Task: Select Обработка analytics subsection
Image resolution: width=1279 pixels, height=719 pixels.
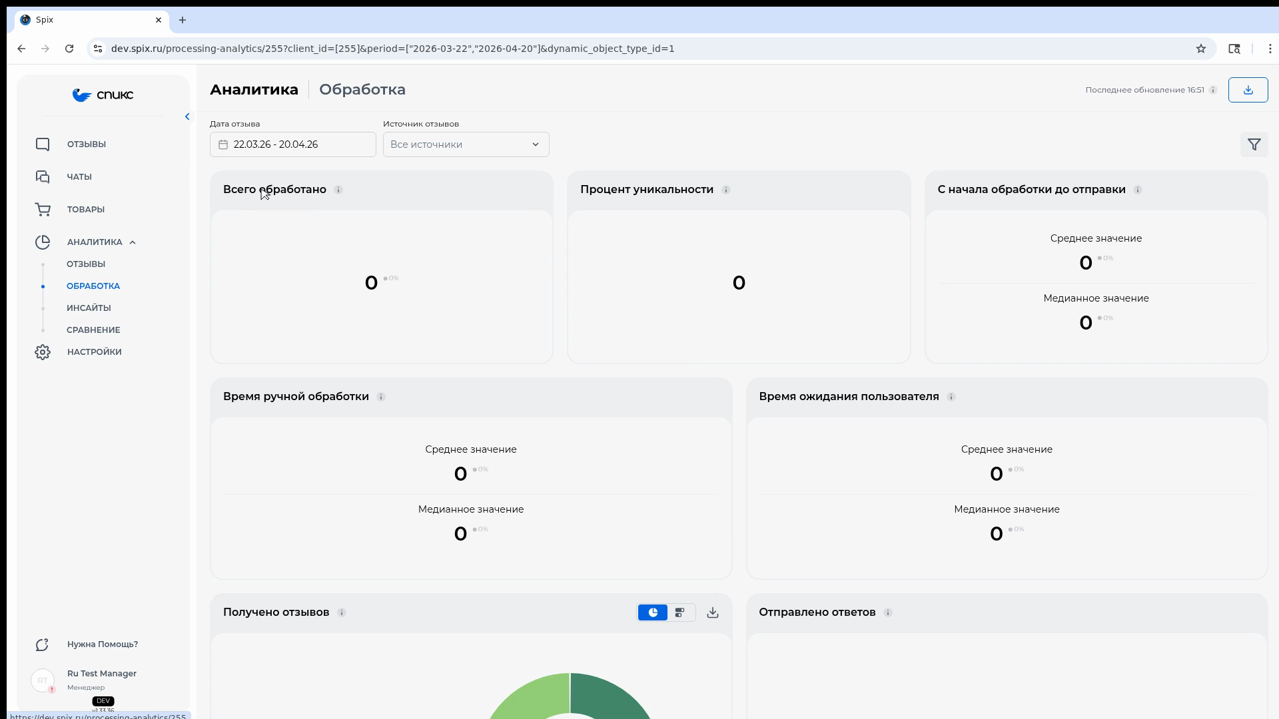Action: [93, 286]
